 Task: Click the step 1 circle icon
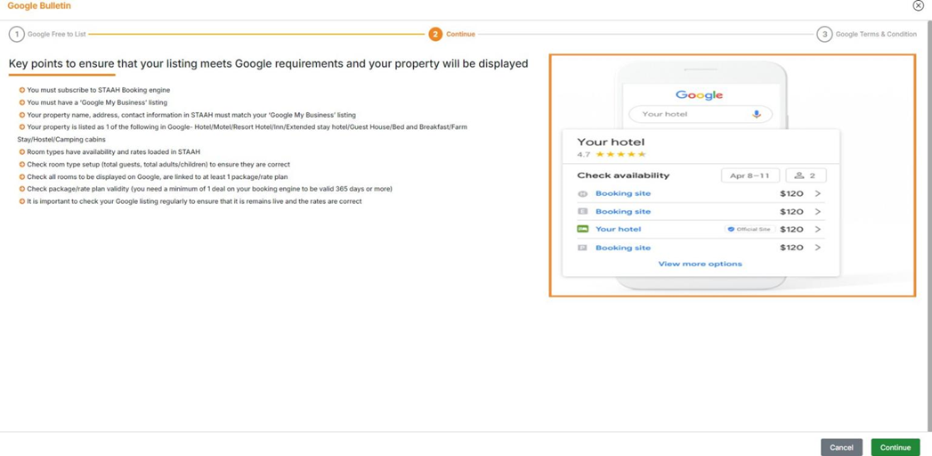point(16,34)
